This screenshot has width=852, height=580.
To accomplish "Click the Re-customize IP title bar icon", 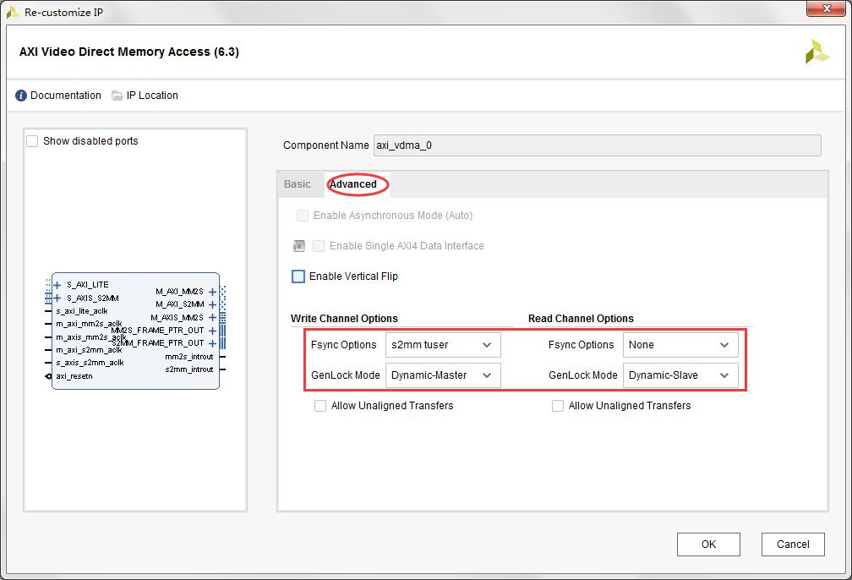I will (13, 12).
